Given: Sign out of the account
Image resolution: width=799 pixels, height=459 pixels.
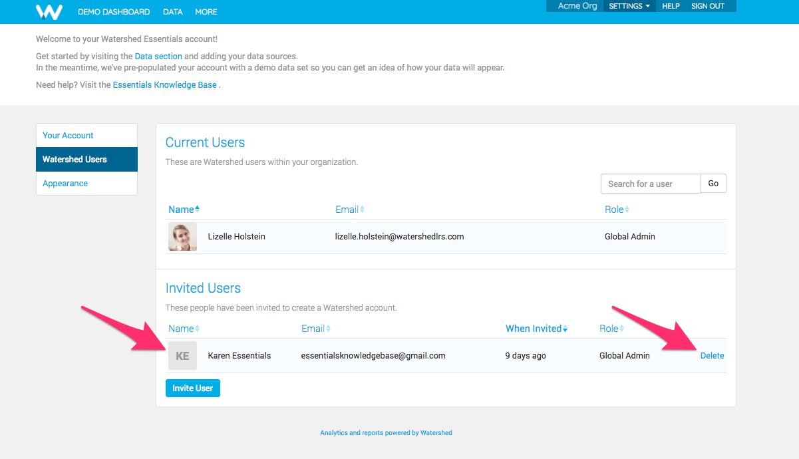Looking at the screenshot, I should (708, 6).
